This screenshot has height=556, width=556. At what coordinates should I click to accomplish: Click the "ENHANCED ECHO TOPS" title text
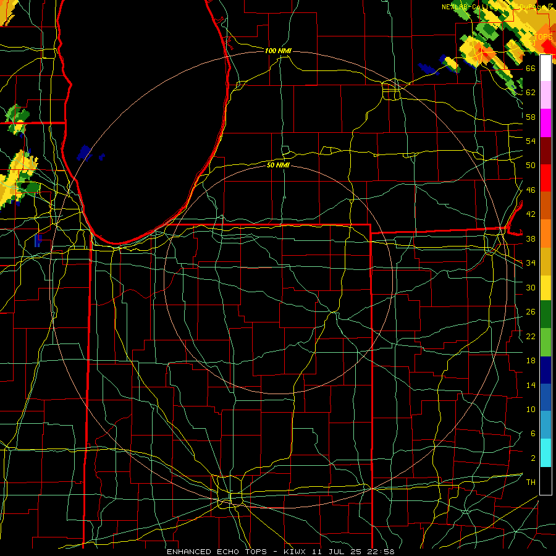click(x=217, y=552)
